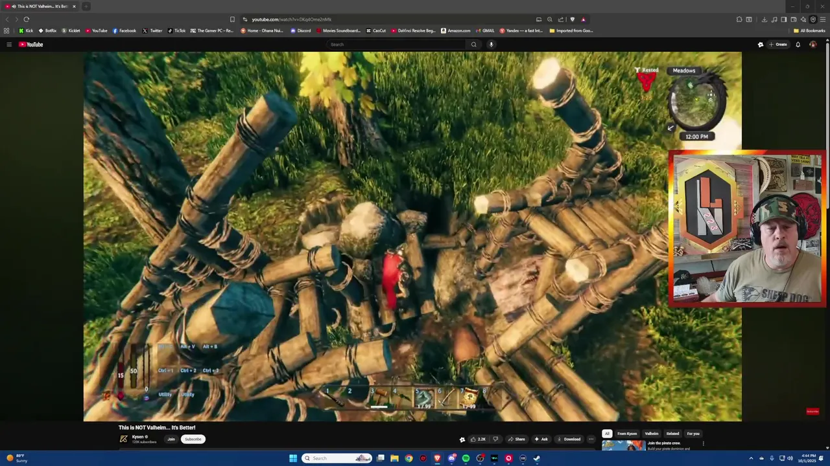830x466 pixels.
Task: Click the Share button
Action: tap(517, 439)
